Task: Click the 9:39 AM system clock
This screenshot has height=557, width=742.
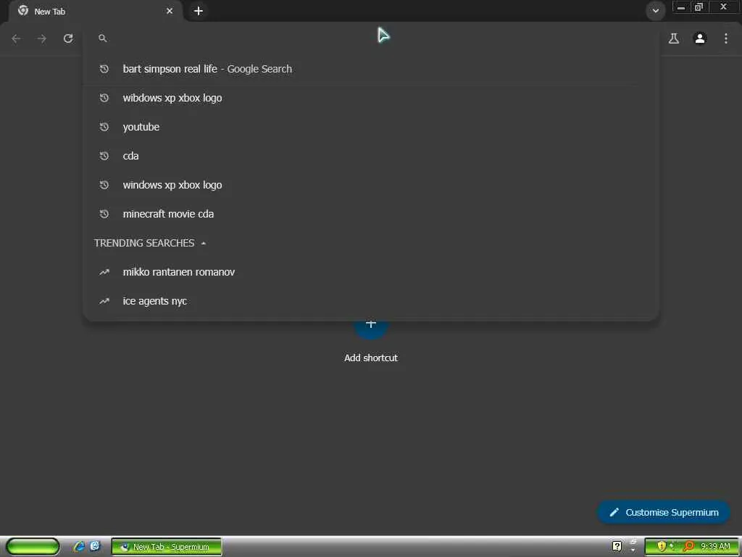Action: (x=715, y=547)
